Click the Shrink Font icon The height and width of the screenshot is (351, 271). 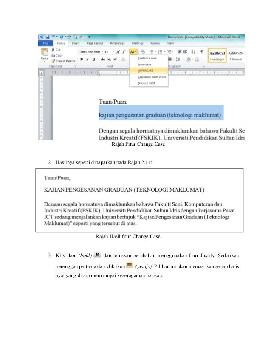click(124, 52)
